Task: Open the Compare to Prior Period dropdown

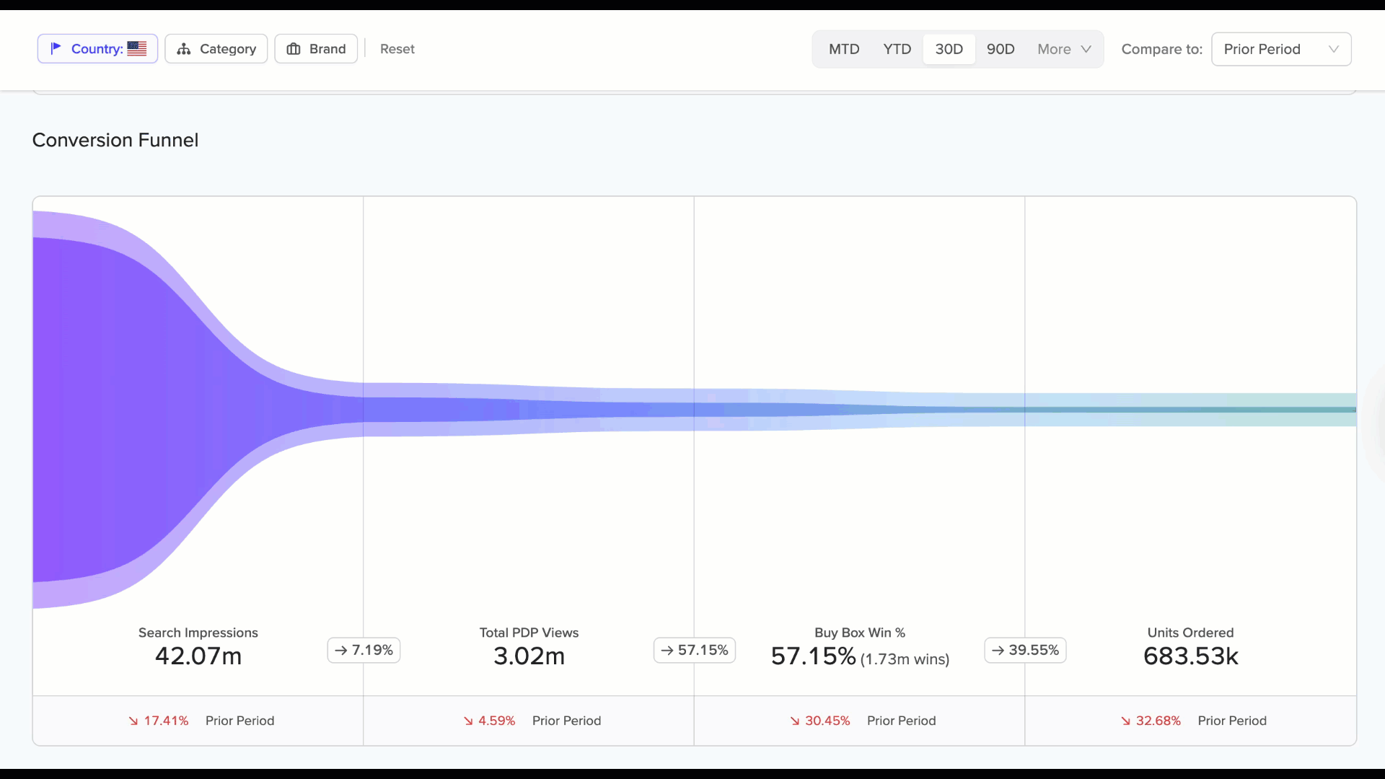Action: pos(1281,49)
